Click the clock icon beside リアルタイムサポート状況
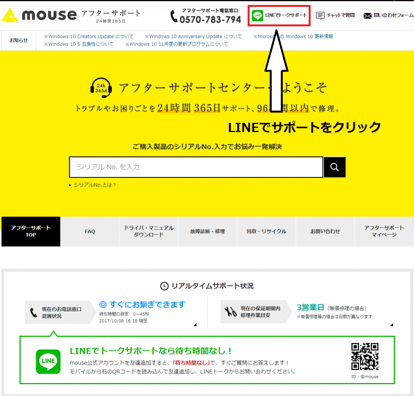 [x=164, y=286]
